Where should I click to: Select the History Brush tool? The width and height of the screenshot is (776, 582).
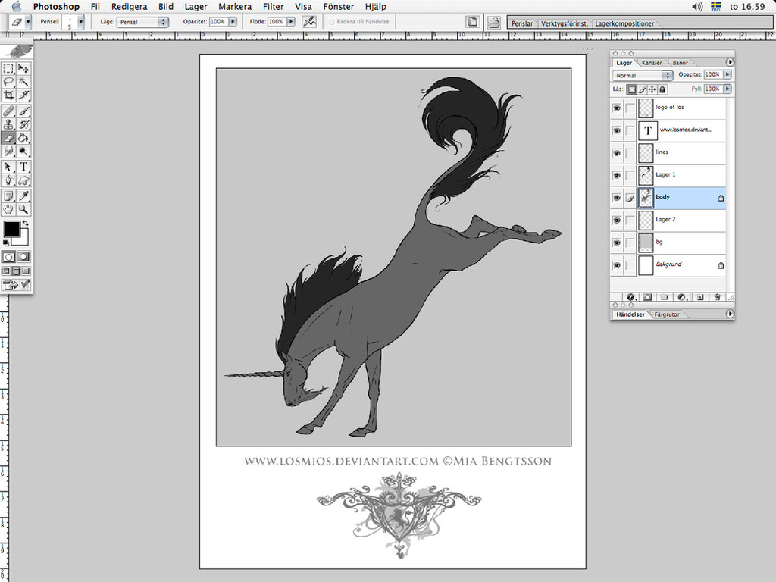tap(23, 125)
